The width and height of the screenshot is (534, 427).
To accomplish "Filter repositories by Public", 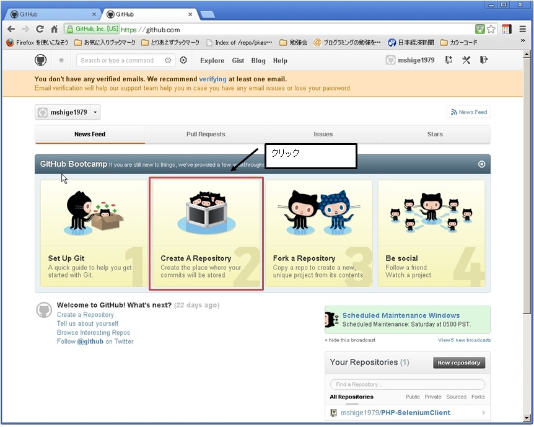I will point(413,397).
